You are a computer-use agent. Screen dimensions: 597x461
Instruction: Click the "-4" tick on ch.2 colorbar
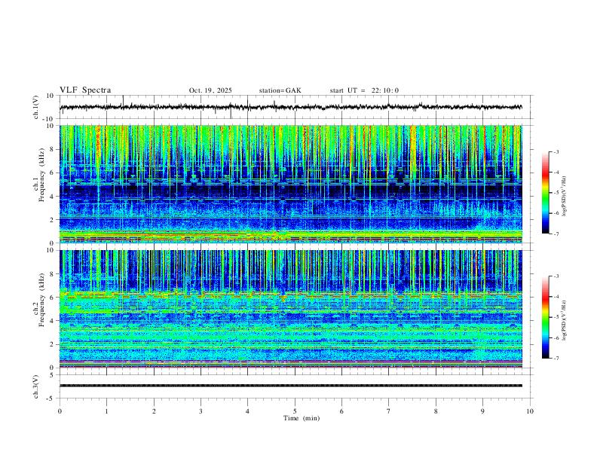pos(556,297)
